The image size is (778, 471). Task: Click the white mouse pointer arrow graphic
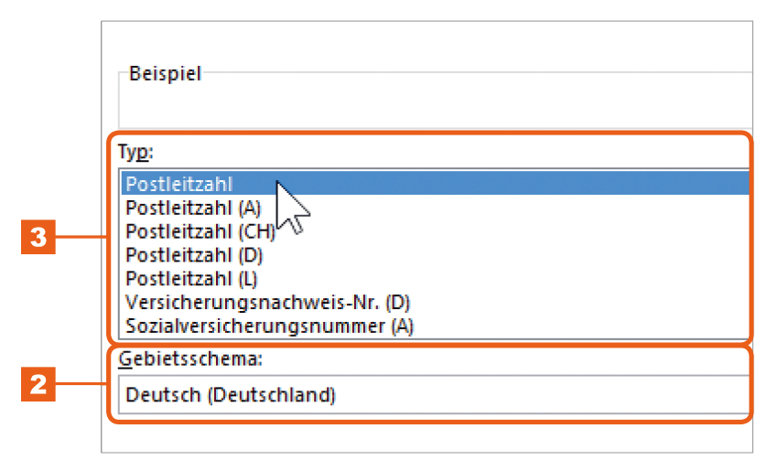tap(292, 208)
